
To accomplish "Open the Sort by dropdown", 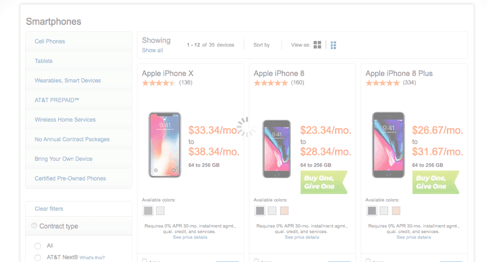I will (261, 45).
